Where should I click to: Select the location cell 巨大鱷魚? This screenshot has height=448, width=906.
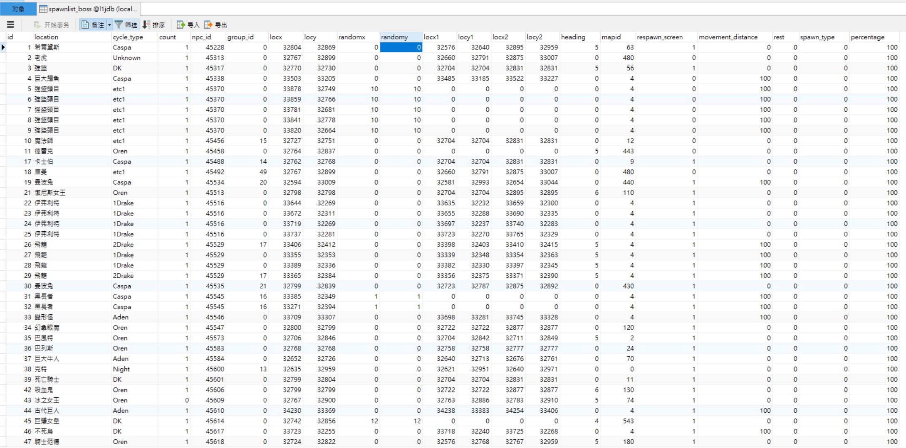click(72, 78)
